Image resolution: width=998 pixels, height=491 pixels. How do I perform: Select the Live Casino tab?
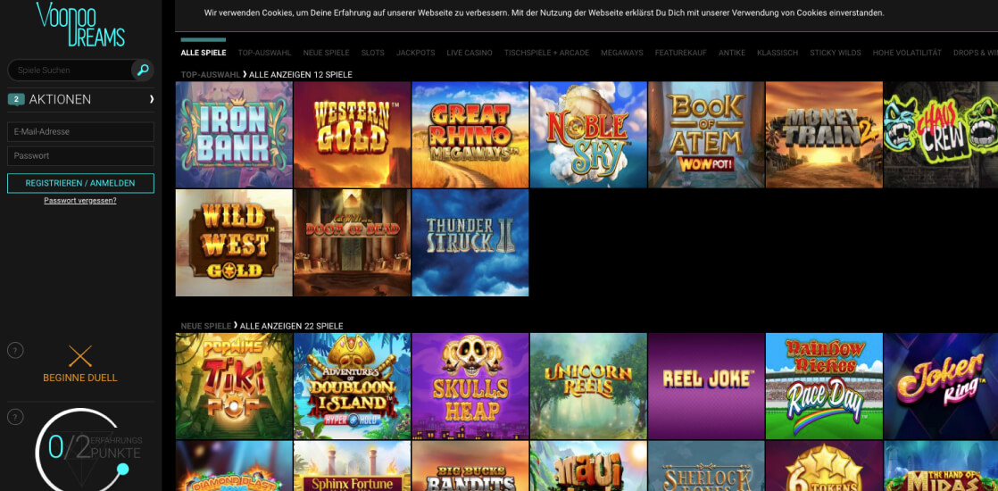coord(469,53)
